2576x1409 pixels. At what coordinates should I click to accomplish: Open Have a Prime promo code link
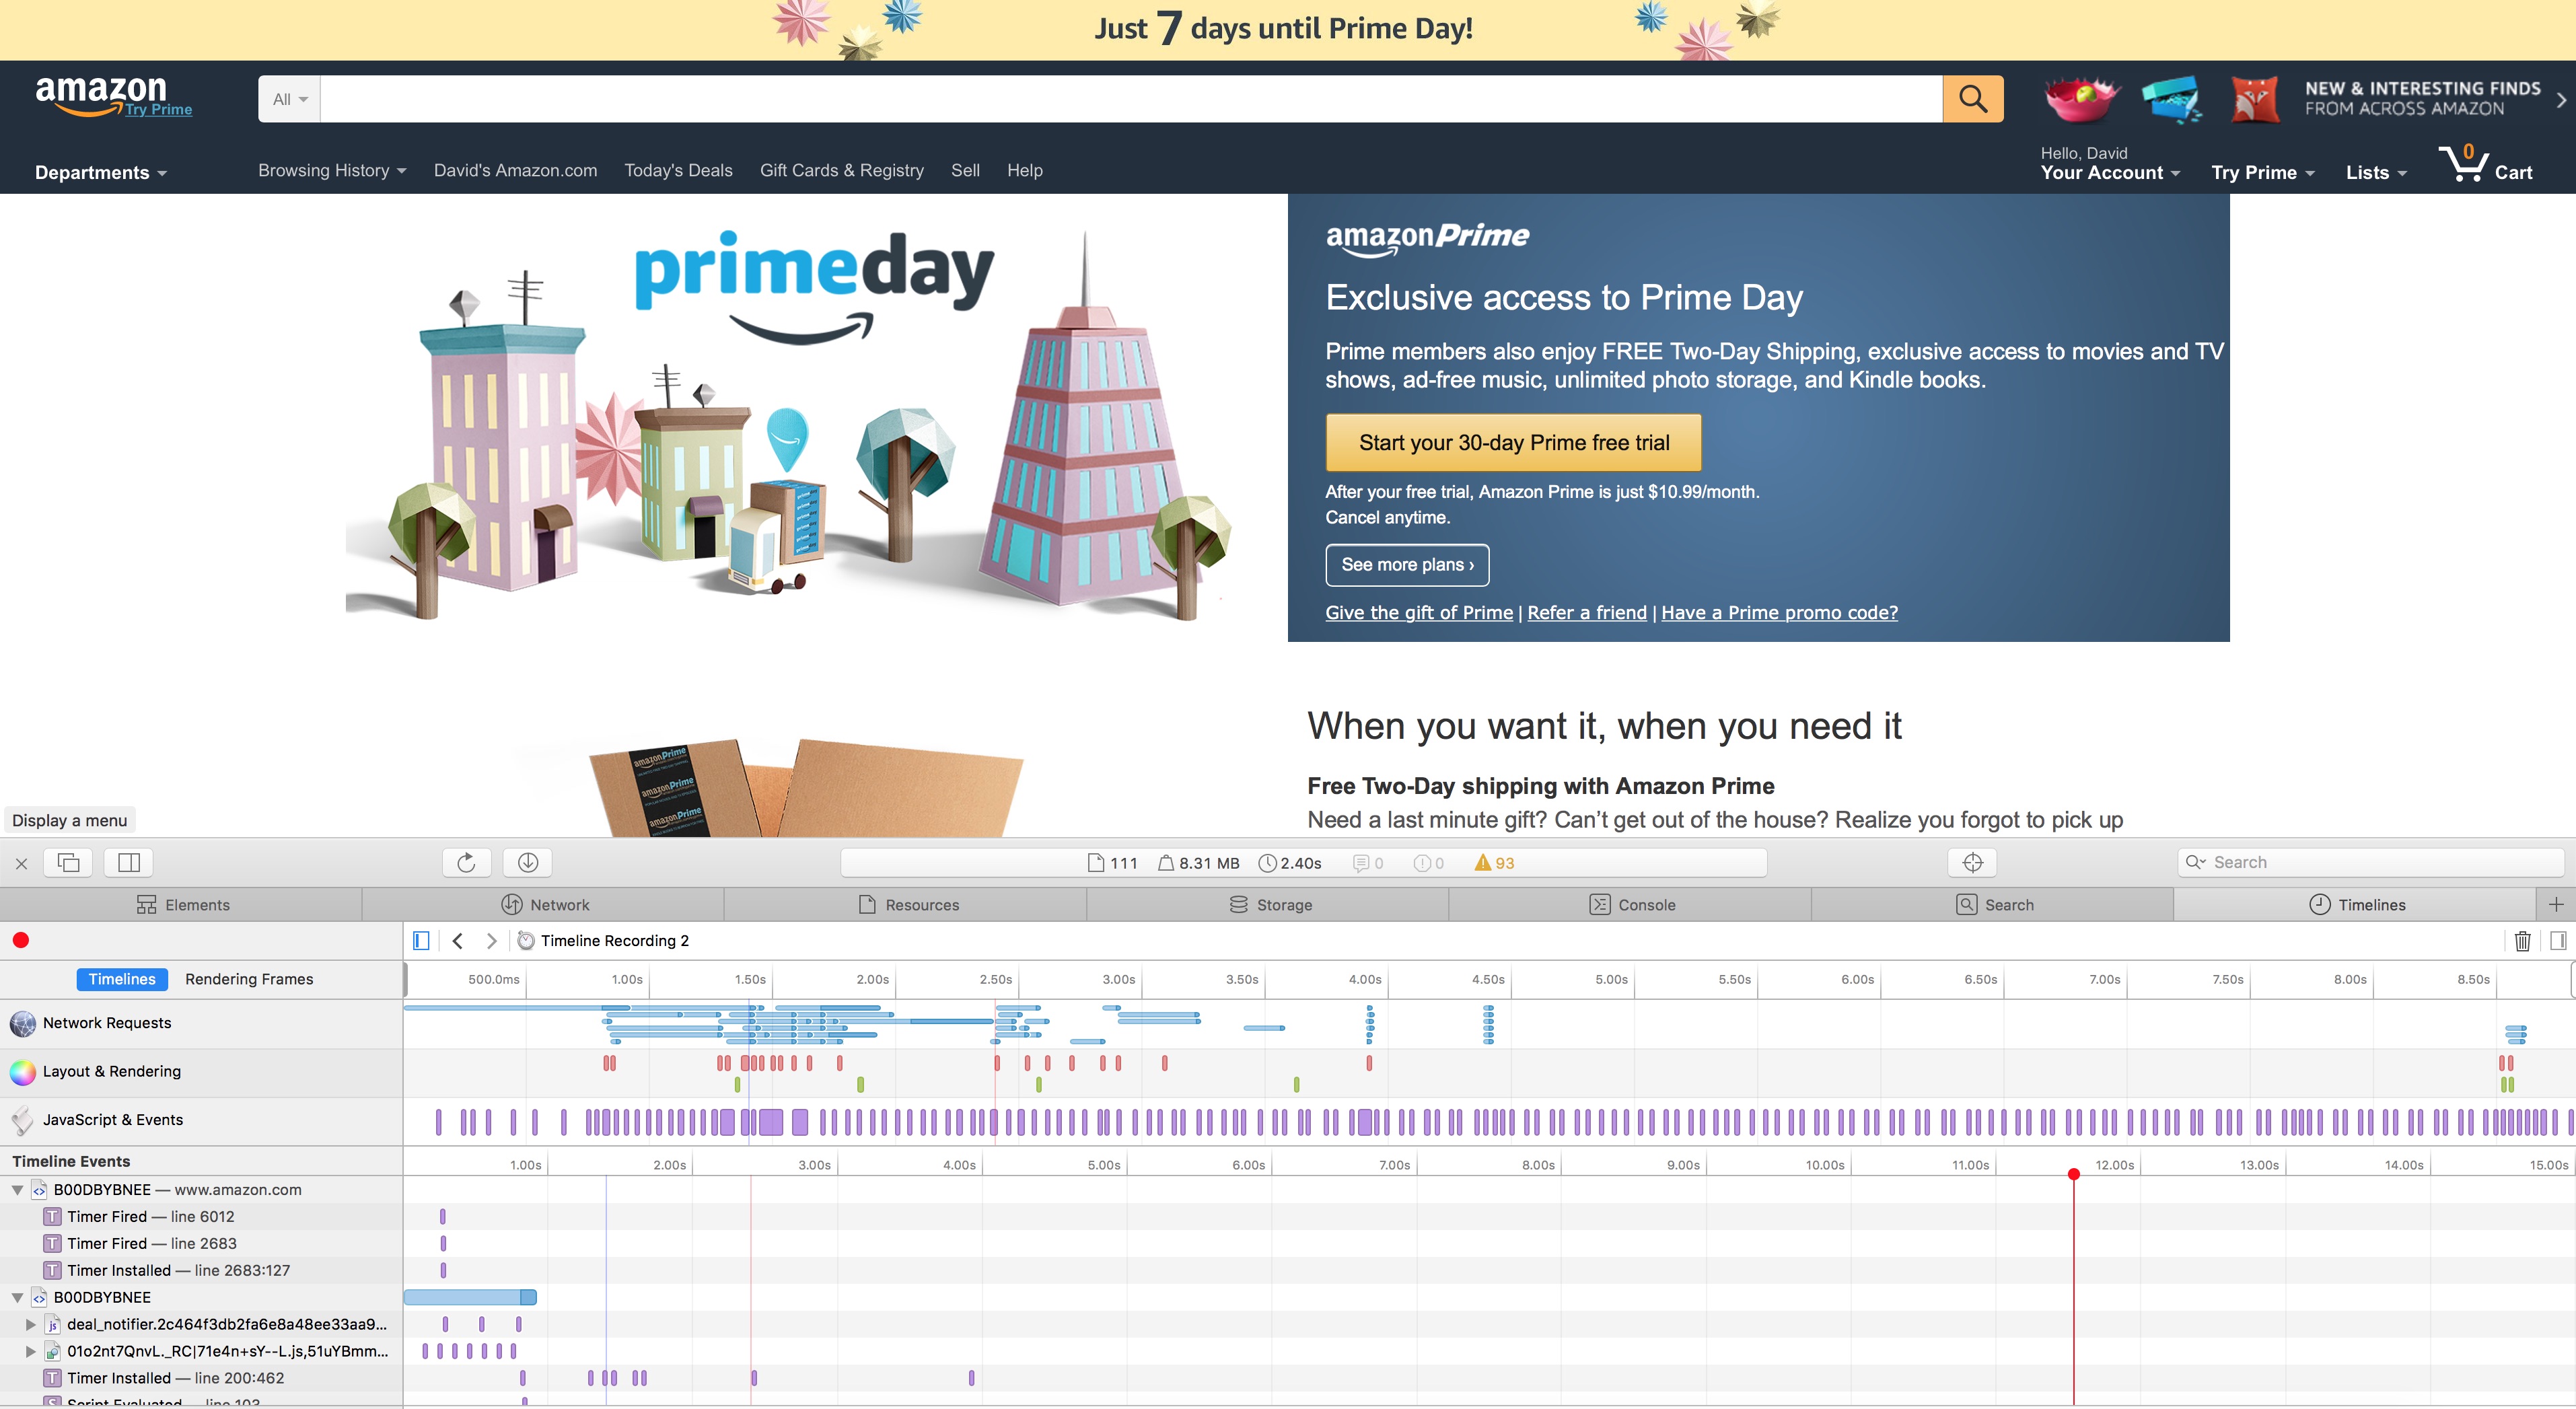1779,612
